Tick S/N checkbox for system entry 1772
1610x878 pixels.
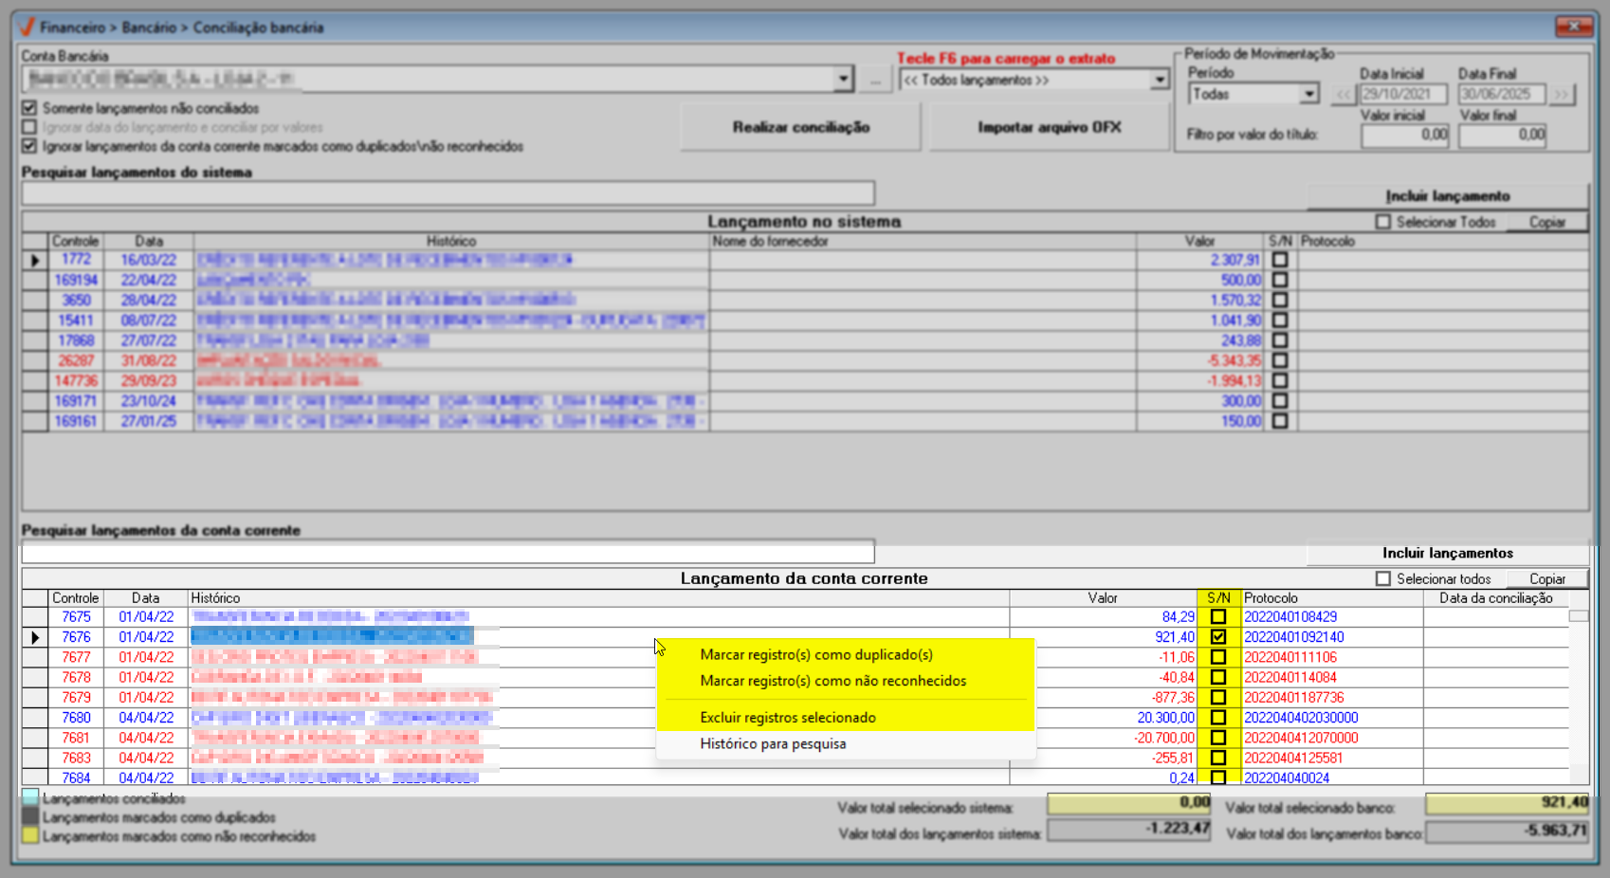(x=1280, y=260)
